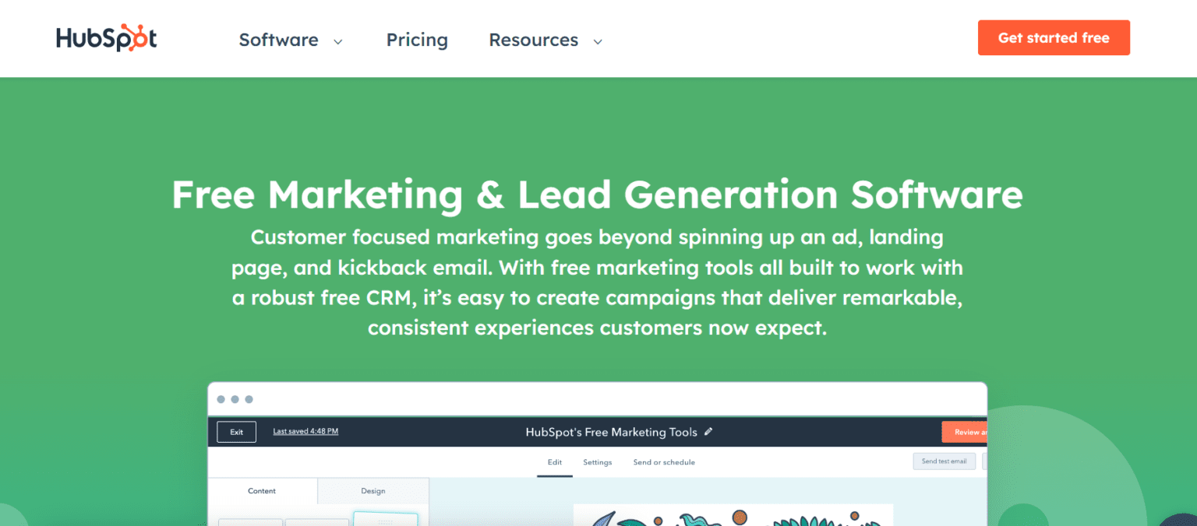
Task: Click the orange Review button
Action: pyautogui.click(x=965, y=432)
